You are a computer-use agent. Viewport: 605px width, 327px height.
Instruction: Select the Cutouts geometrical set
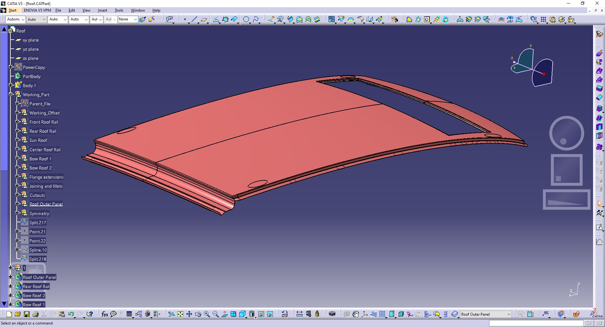click(37, 195)
